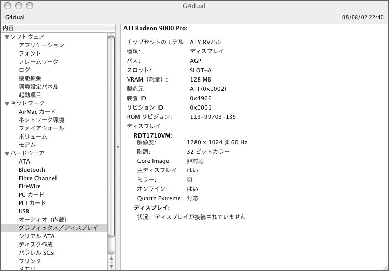Open 機能拡張 list item
Screen dimensions: 389x271
pyautogui.click(x=30, y=78)
